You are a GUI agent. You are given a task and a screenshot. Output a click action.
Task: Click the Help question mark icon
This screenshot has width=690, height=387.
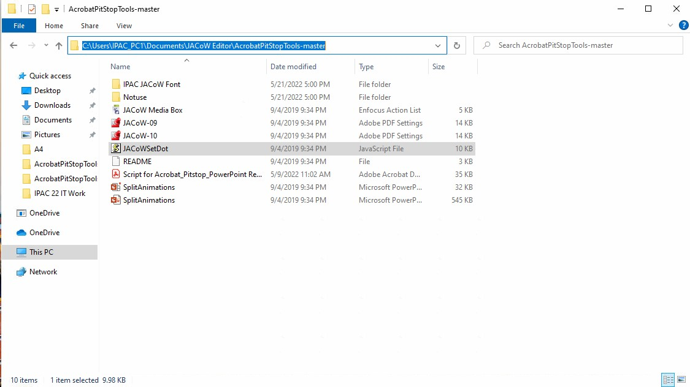pos(683,25)
